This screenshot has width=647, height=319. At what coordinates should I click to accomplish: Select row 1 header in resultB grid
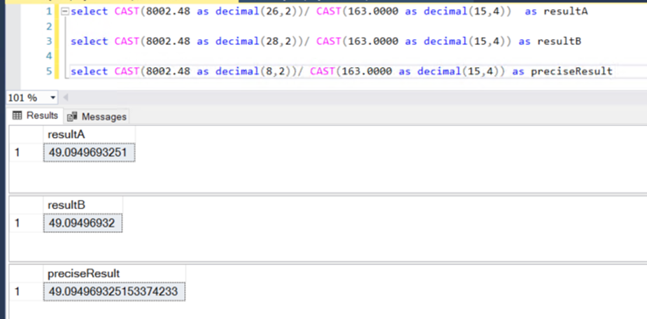(x=25, y=222)
